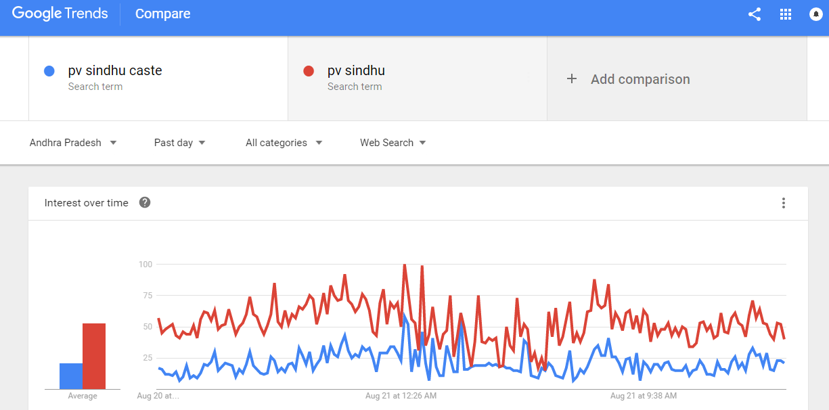Open the Google apps grid icon

(786, 14)
